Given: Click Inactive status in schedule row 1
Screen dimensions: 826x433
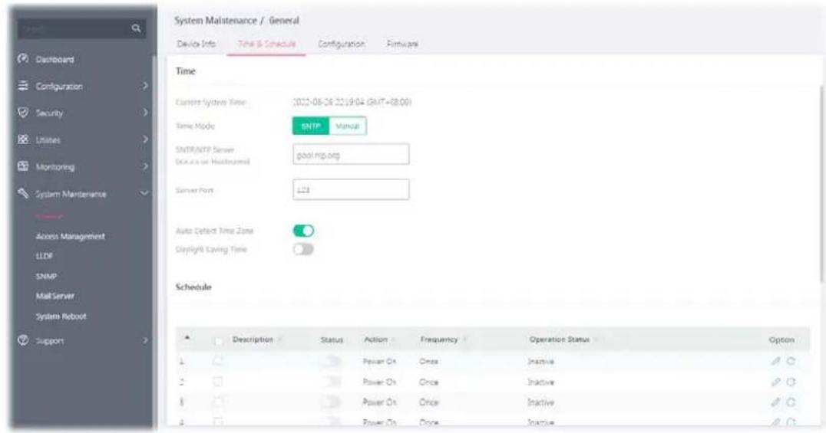Looking at the screenshot, I should (540, 362).
